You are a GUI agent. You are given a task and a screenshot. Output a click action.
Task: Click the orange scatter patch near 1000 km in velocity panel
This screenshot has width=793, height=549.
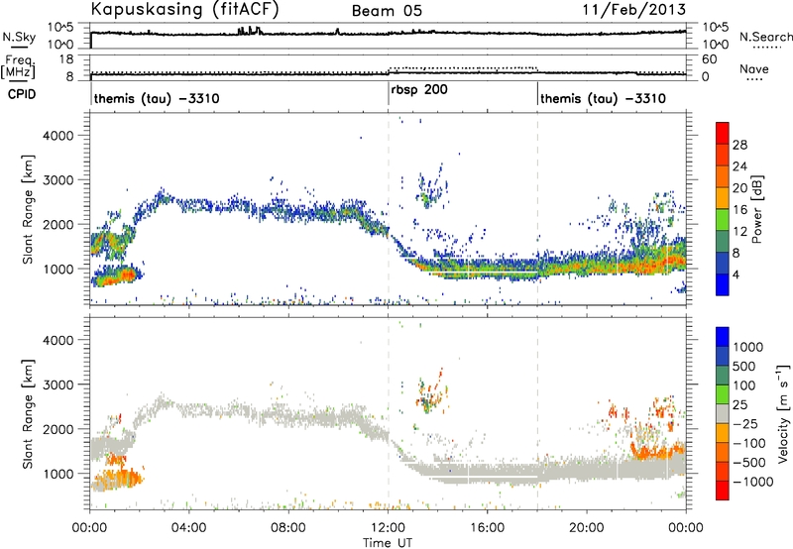[117, 481]
